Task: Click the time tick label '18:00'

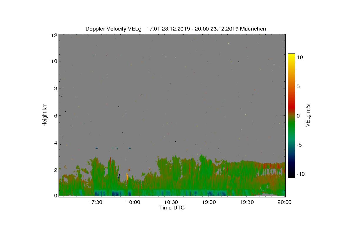Action: tap(133, 202)
